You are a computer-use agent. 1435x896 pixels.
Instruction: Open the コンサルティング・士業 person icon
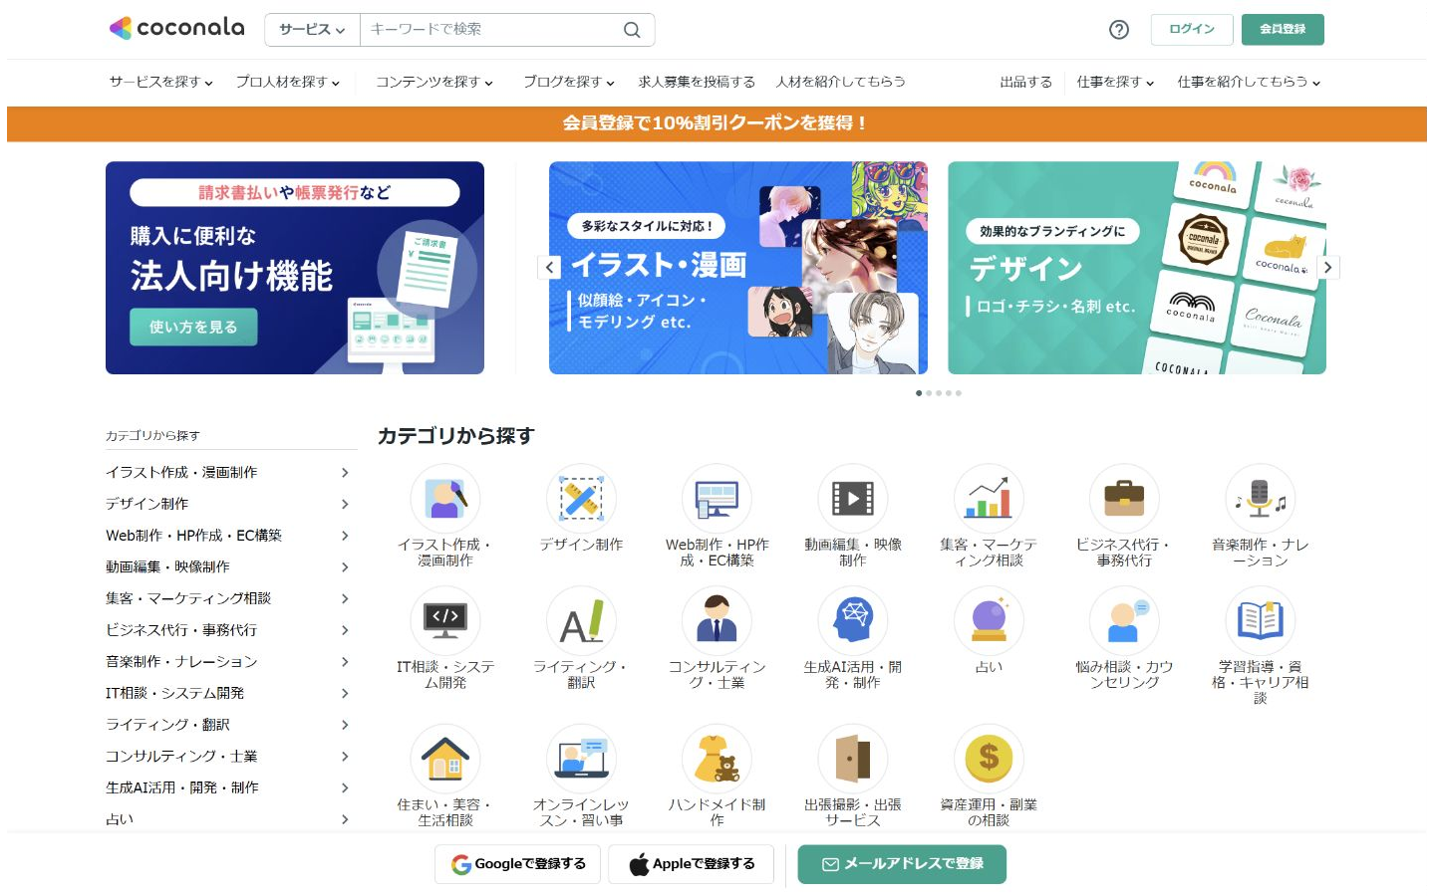coord(717,621)
